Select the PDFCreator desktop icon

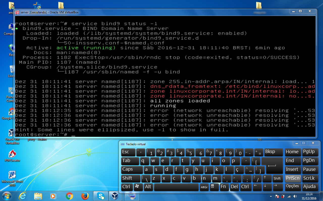(12, 156)
